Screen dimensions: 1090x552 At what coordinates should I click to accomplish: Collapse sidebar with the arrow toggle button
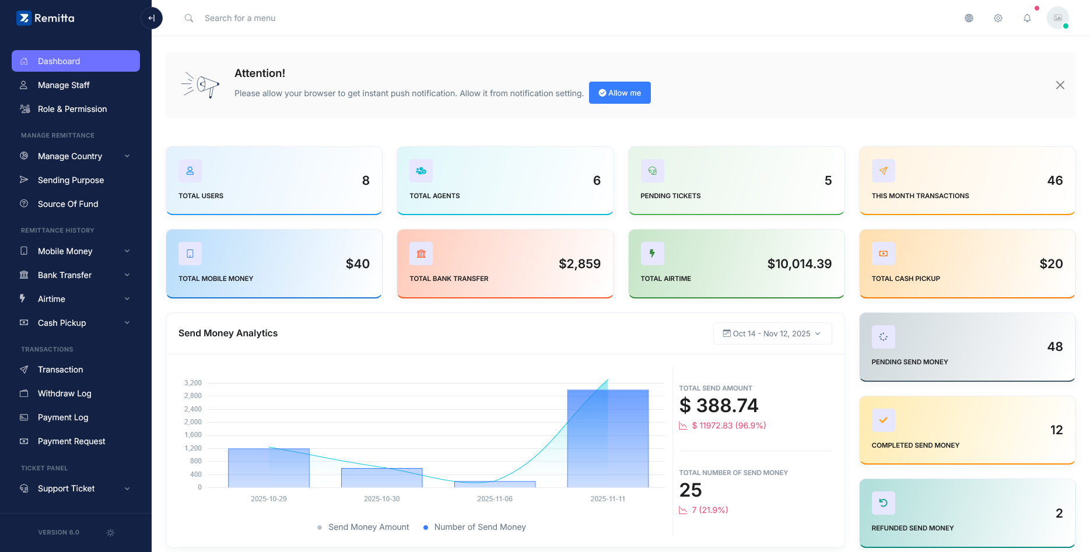pos(152,18)
